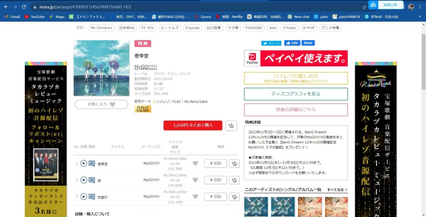Open Quora bookmark
The width and height of the screenshot is (426, 217).
point(203,17)
